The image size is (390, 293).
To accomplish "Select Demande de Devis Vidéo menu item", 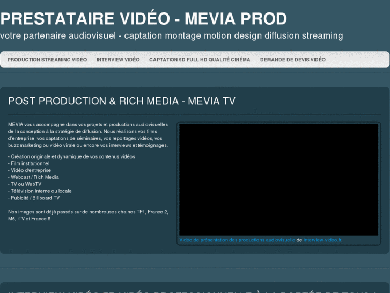I will click(293, 60).
